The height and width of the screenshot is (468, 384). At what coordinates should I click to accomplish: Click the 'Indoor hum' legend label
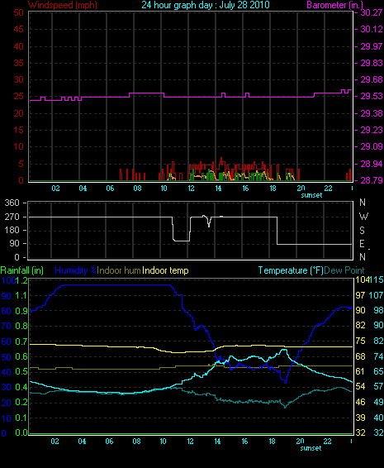tap(119, 270)
